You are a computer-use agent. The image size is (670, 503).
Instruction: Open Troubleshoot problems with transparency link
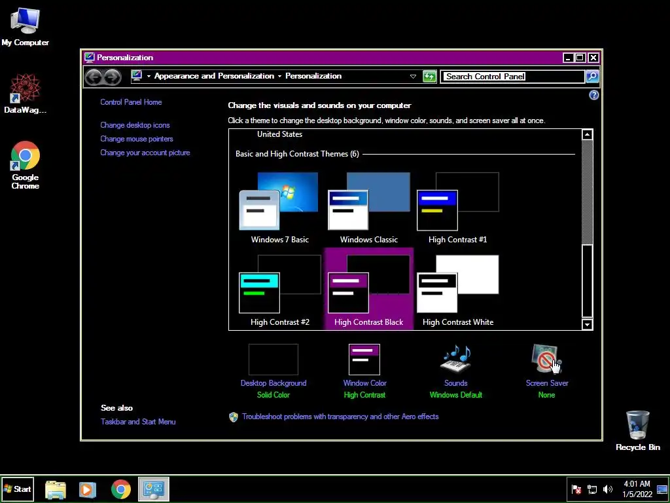tap(340, 416)
